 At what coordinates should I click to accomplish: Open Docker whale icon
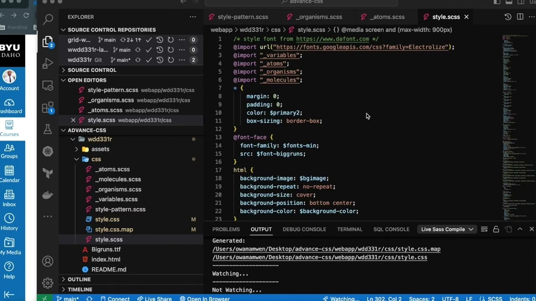[x=48, y=195]
